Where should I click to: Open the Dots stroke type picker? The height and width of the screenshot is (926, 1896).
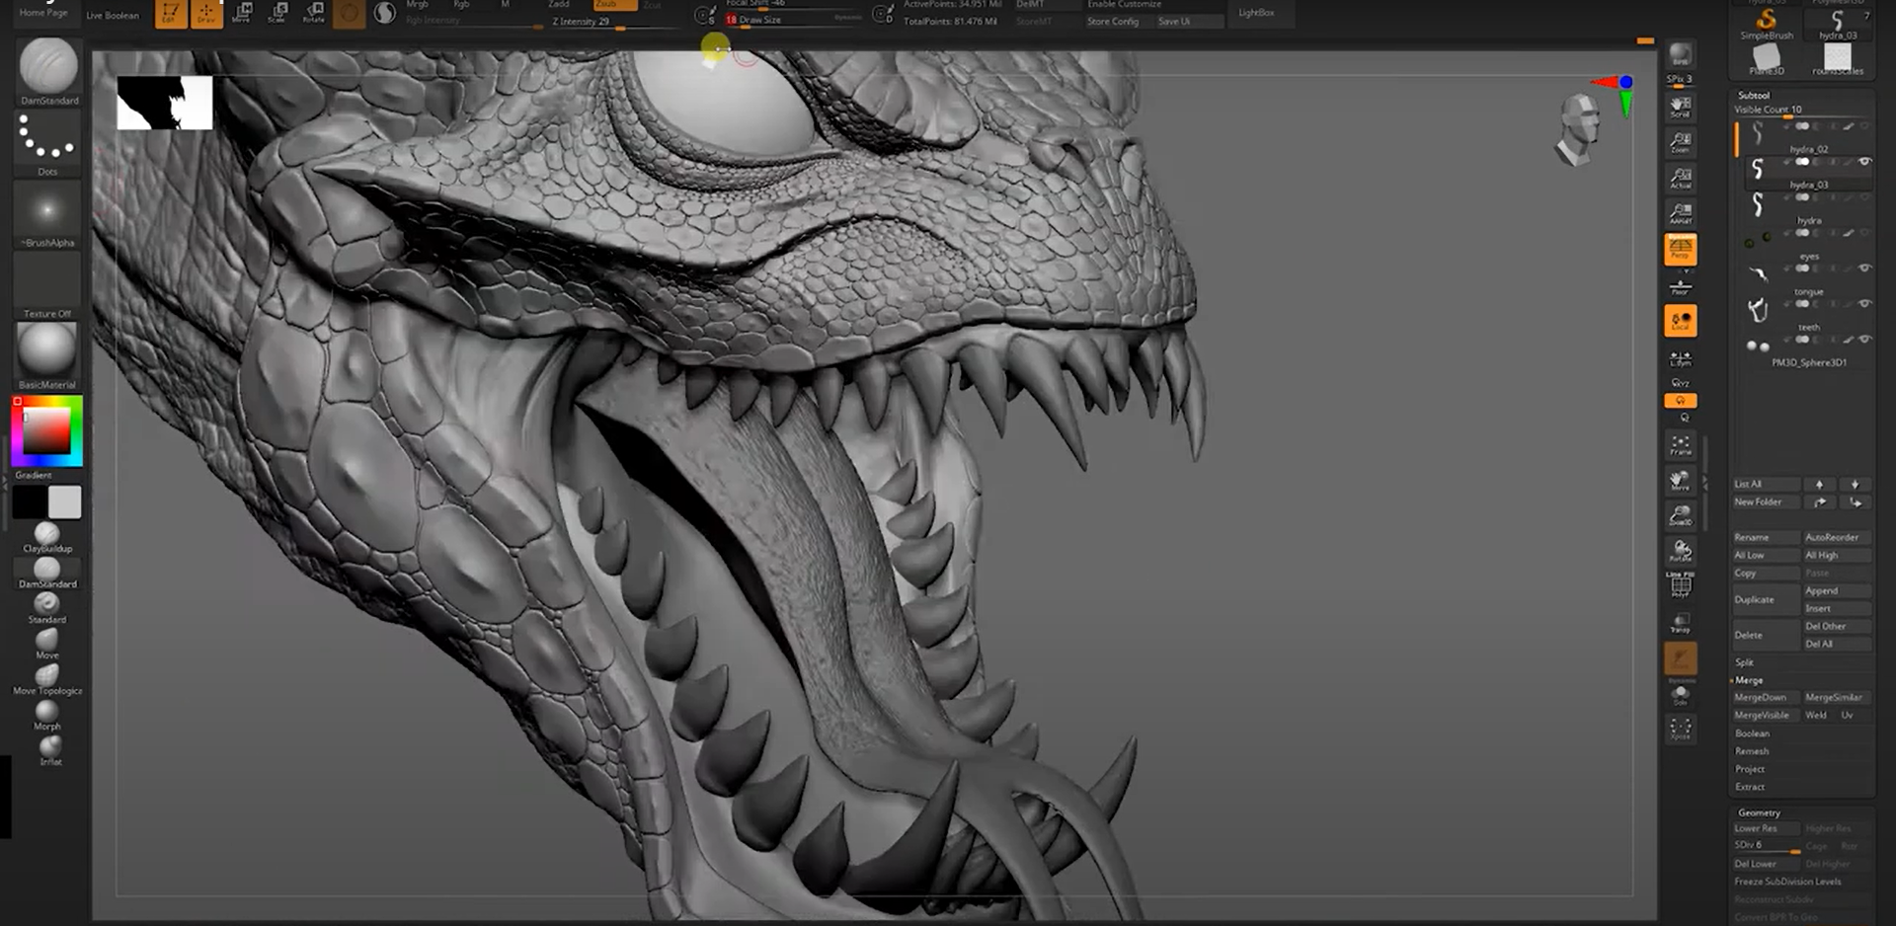pos(46,138)
